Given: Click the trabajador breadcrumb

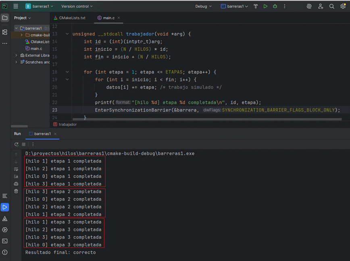Looking at the screenshot, I should [x=67, y=124].
